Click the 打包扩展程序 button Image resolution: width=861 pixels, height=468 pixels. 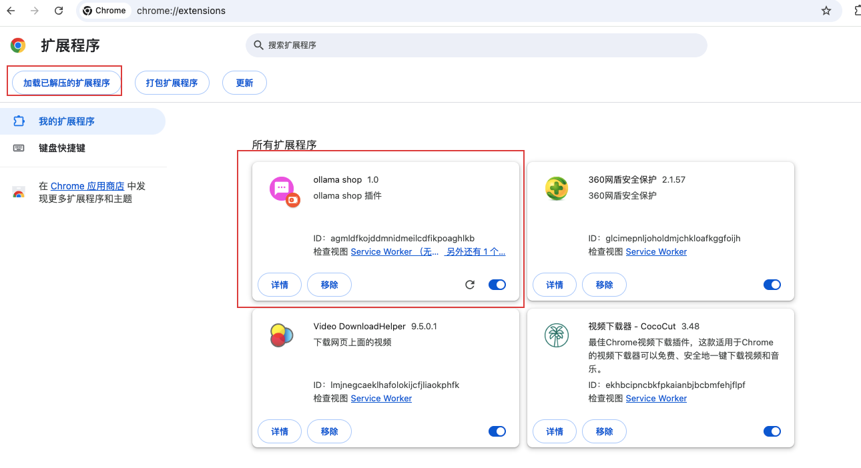point(172,83)
